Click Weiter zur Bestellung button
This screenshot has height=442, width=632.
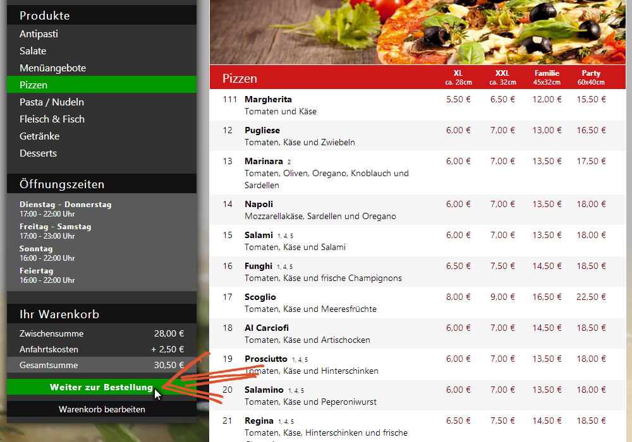(102, 387)
